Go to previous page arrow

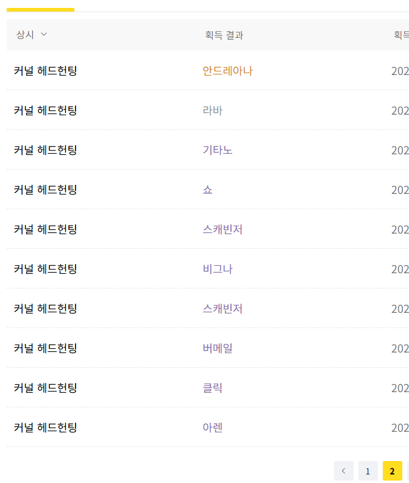pyautogui.click(x=344, y=471)
